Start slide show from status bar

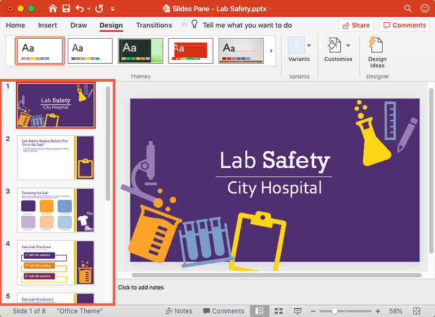(x=297, y=311)
